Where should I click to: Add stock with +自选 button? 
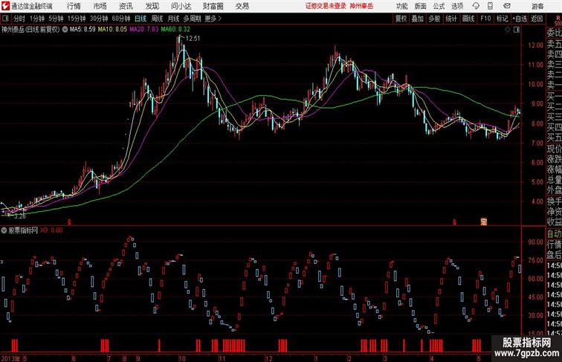point(520,19)
